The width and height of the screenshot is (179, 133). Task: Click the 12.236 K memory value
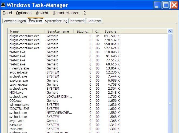coord(113,72)
